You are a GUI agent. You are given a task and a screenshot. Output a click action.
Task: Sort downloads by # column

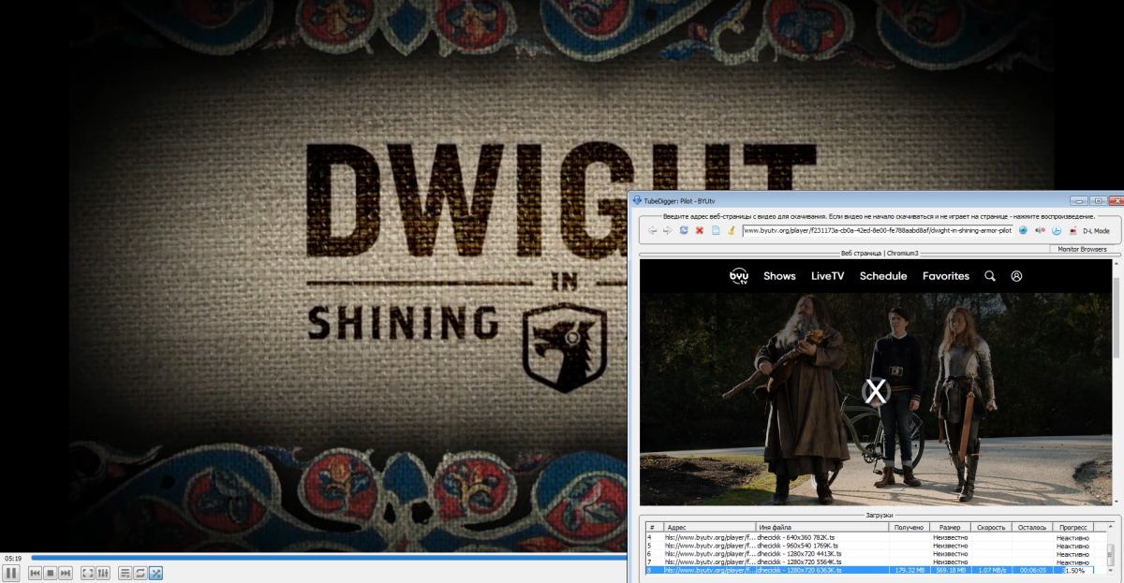(x=654, y=527)
